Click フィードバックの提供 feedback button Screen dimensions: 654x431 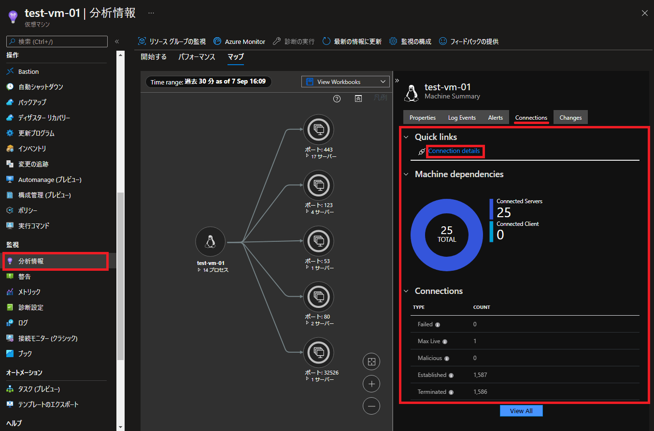tap(469, 42)
